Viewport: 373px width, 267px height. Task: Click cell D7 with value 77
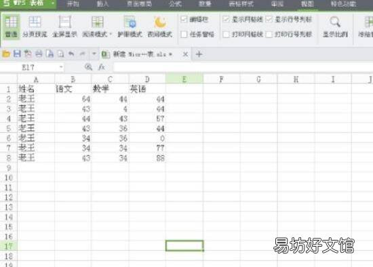coord(147,148)
